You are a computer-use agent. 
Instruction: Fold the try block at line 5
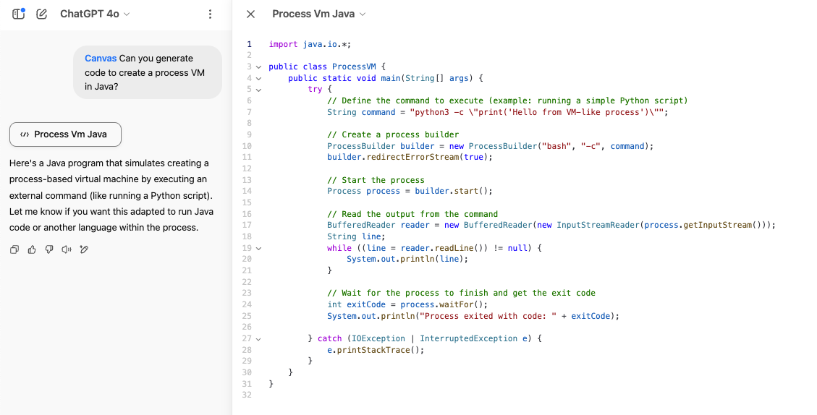click(258, 90)
